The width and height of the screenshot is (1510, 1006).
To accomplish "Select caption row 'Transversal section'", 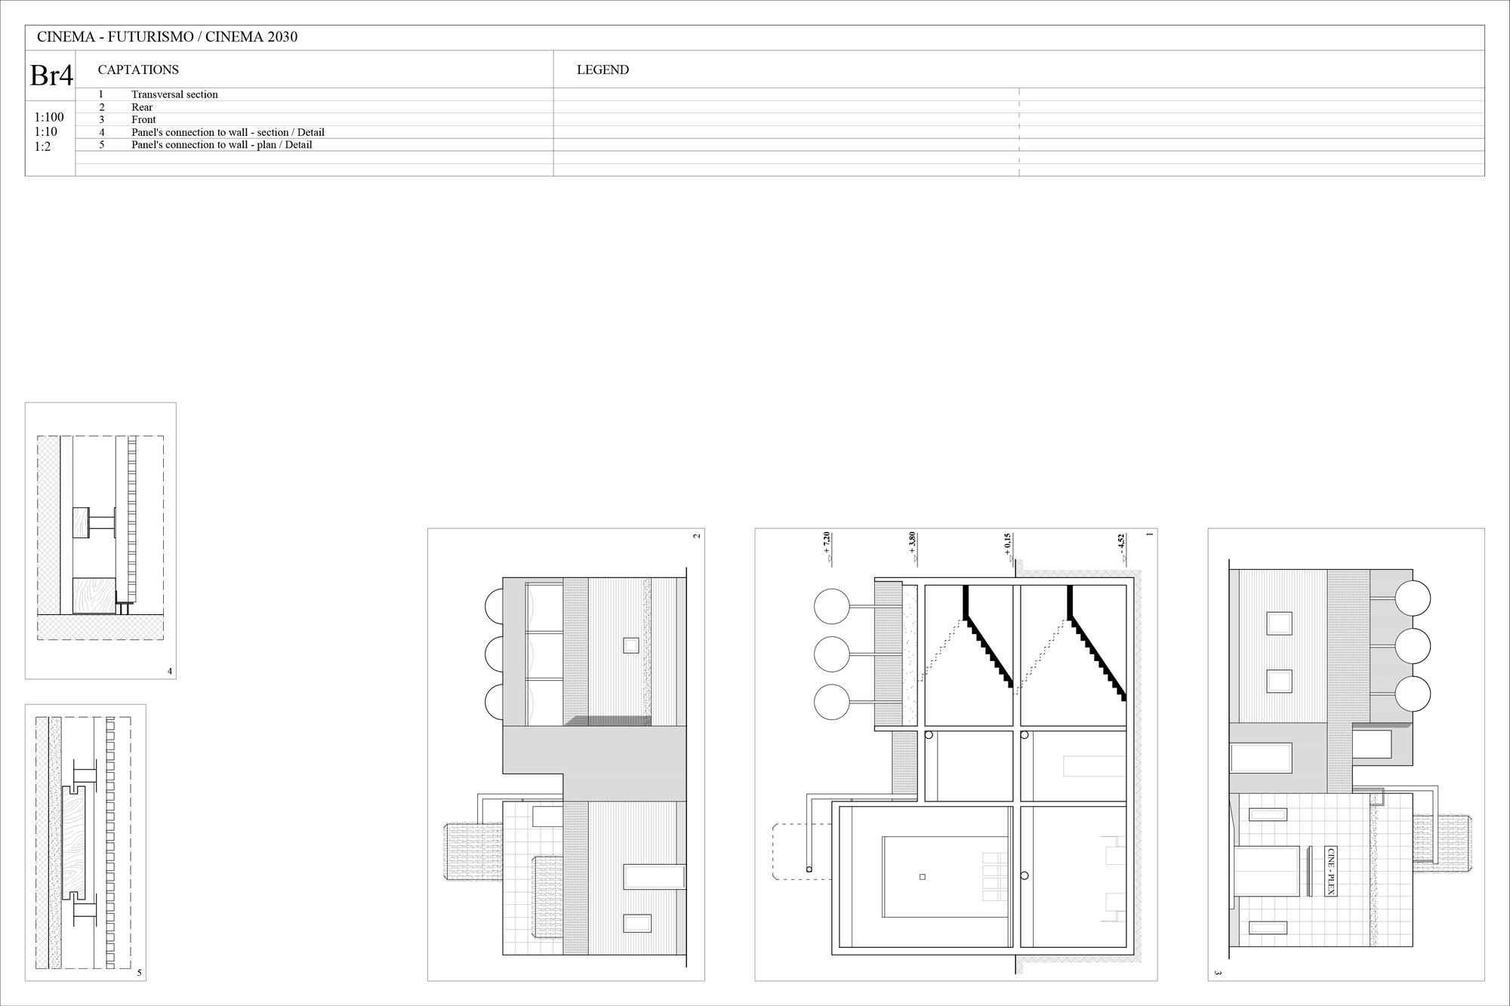I will 174,94.
